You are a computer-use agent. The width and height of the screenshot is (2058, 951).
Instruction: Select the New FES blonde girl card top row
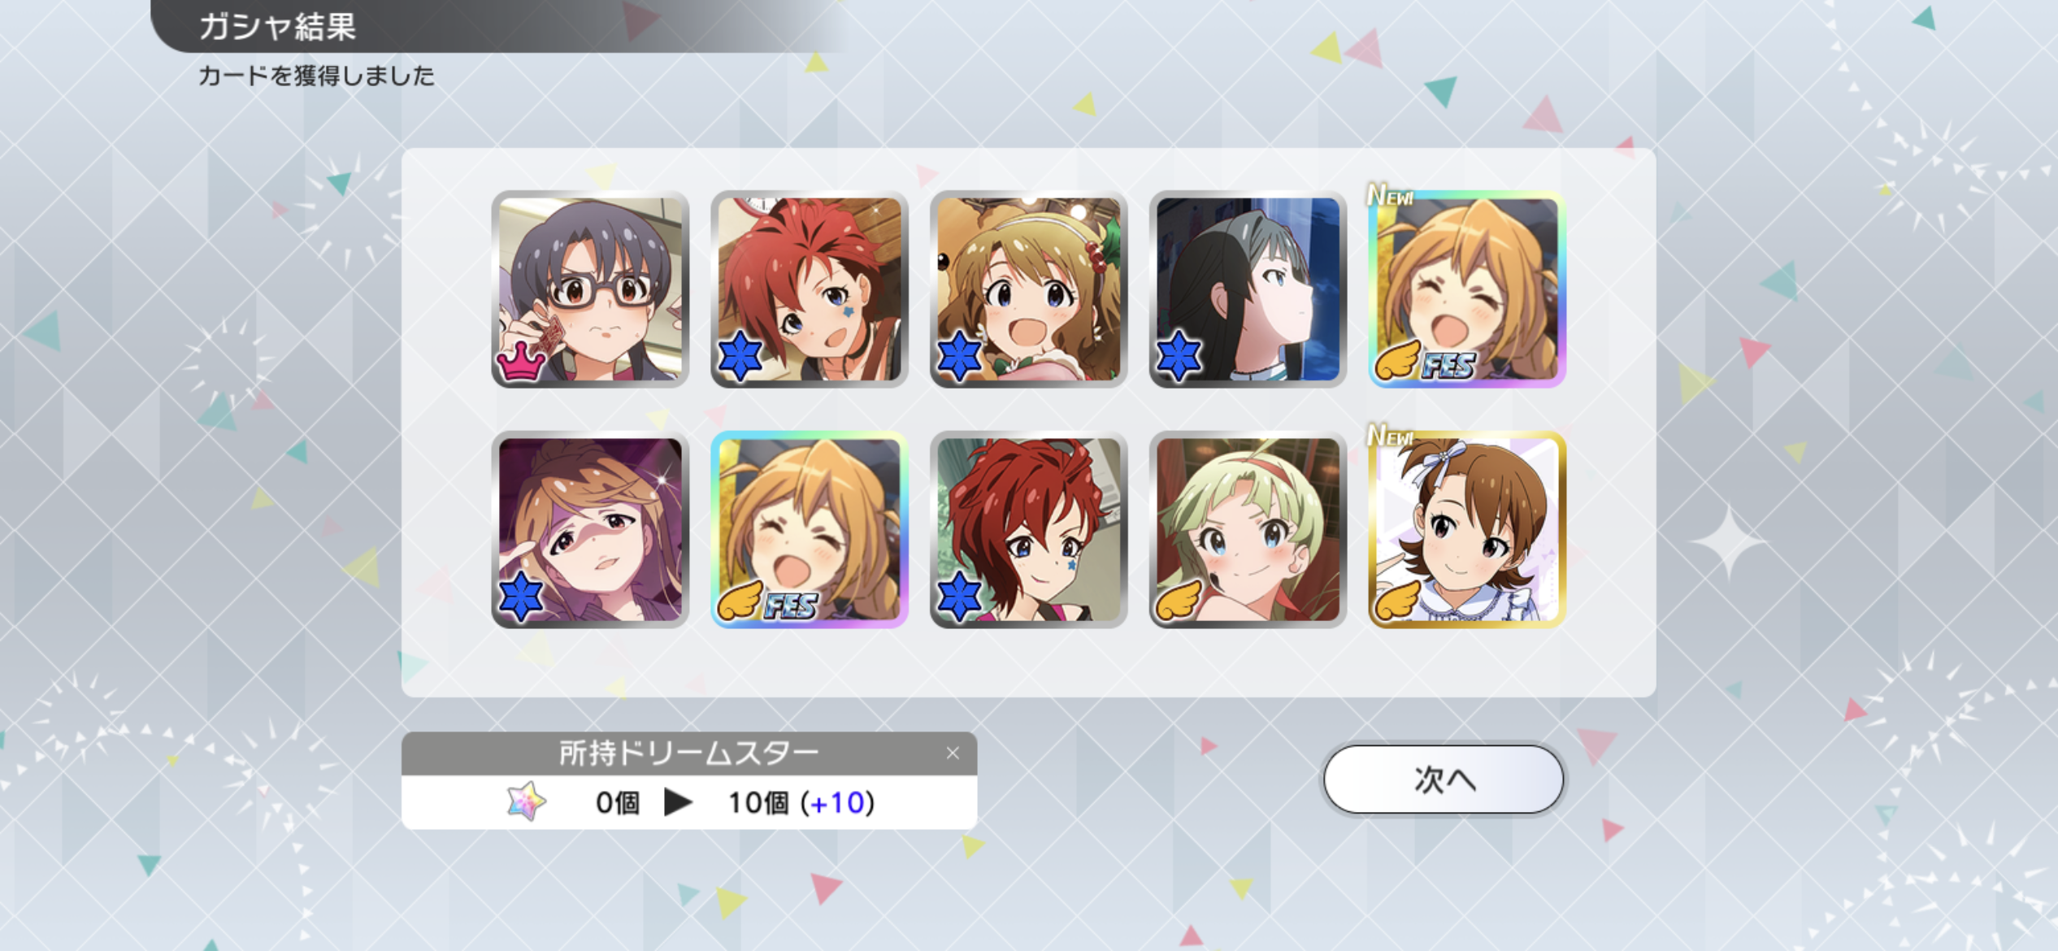(1467, 289)
